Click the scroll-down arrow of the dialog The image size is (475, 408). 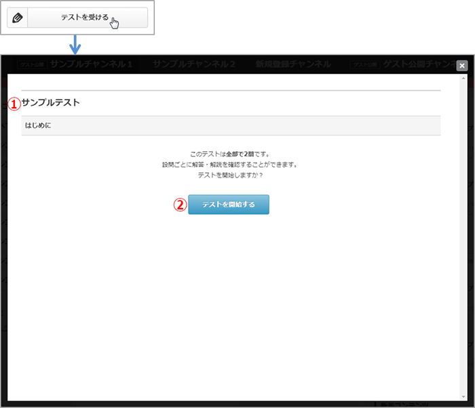pos(463,396)
